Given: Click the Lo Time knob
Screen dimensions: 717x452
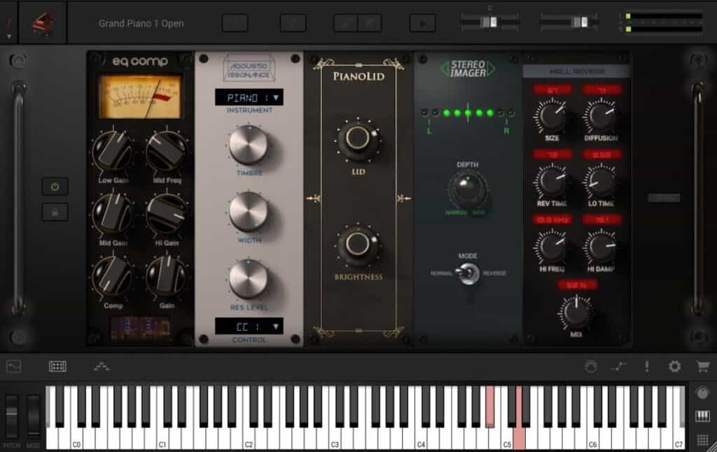Looking at the screenshot, I should [x=601, y=182].
